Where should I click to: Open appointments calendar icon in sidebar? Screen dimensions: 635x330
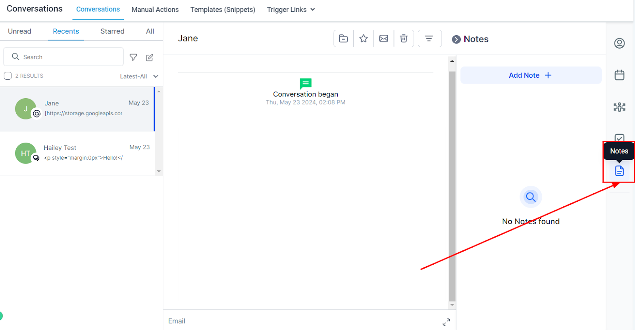point(620,75)
